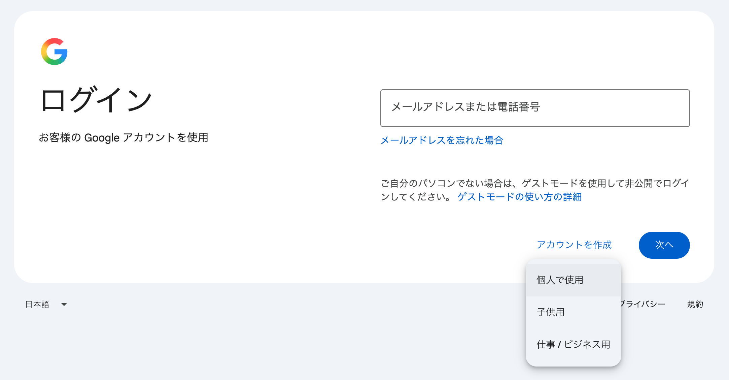The image size is (729, 380).
Task: Open the メールアドレスを忘れた場合 link
Action: click(x=442, y=140)
